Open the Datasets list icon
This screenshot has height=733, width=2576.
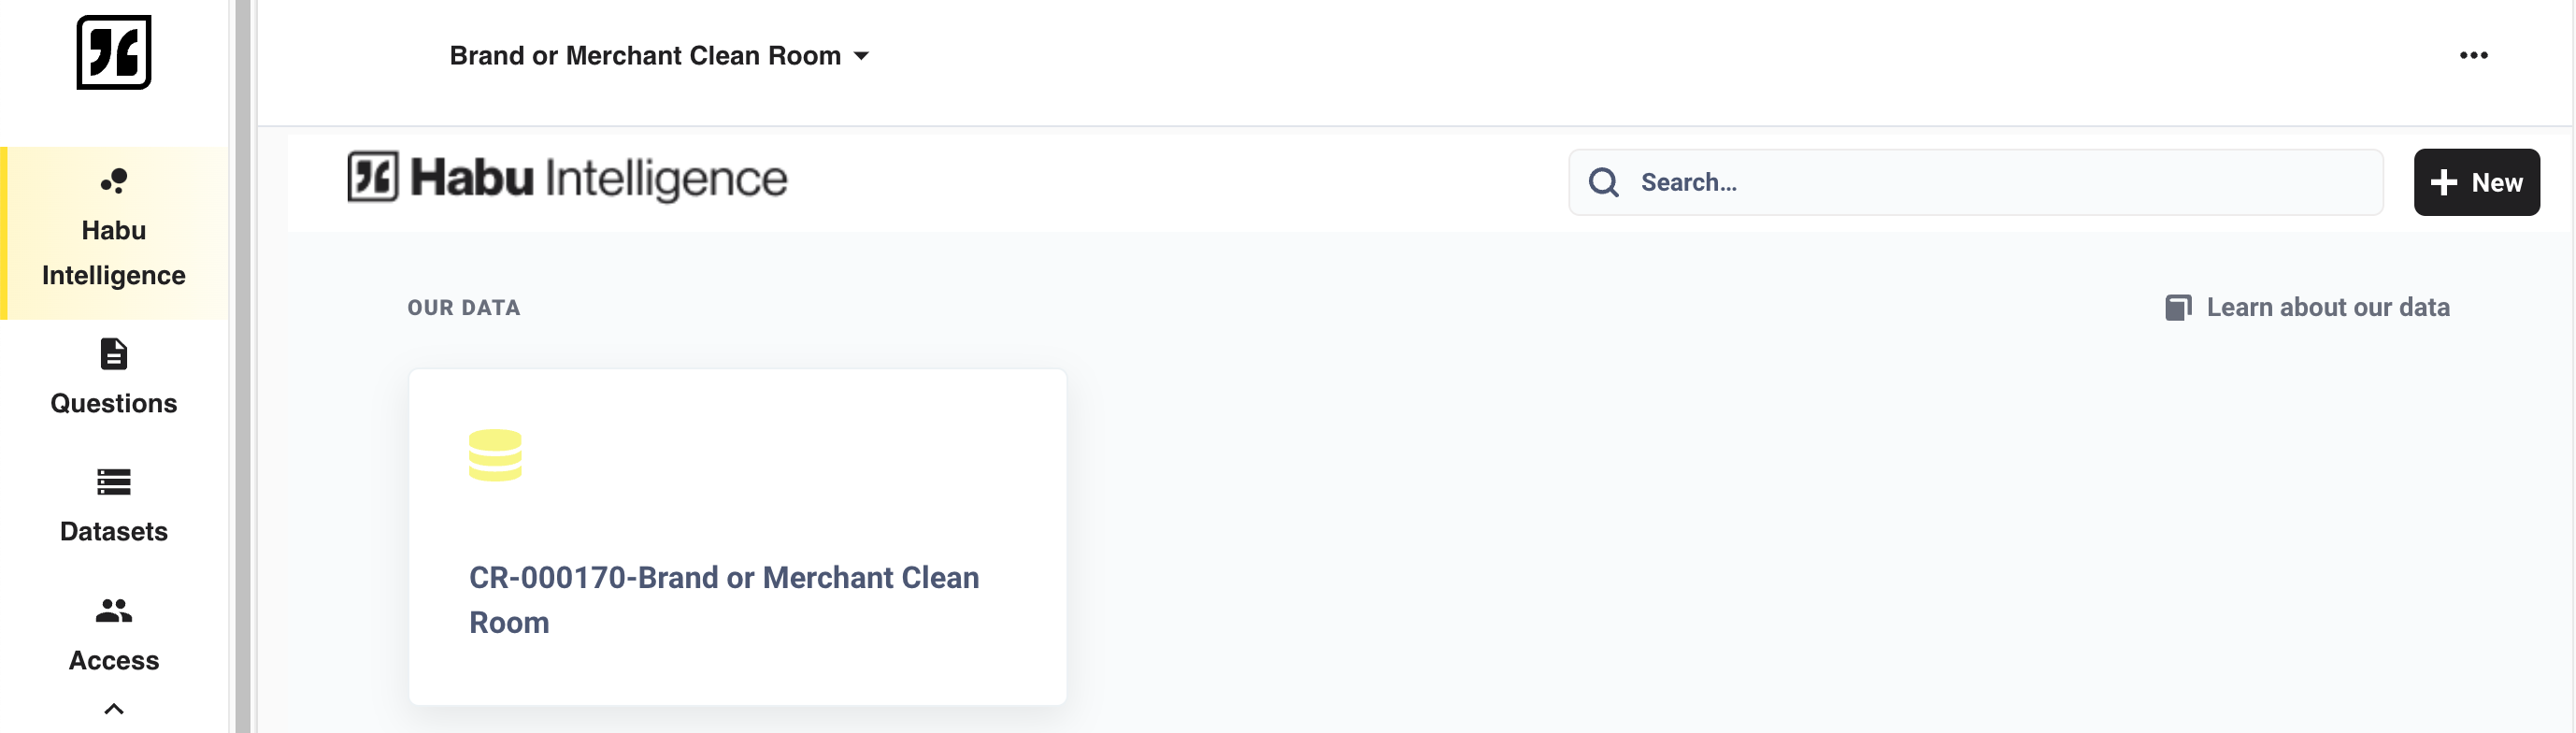click(x=114, y=482)
